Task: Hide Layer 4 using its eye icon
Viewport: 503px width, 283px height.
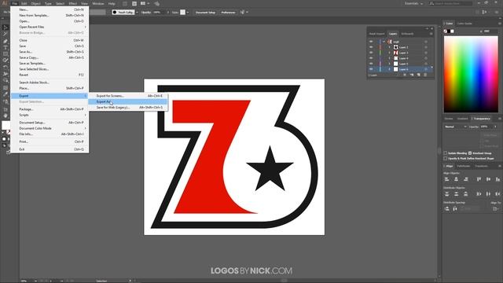Action: [x=371, y=58]
